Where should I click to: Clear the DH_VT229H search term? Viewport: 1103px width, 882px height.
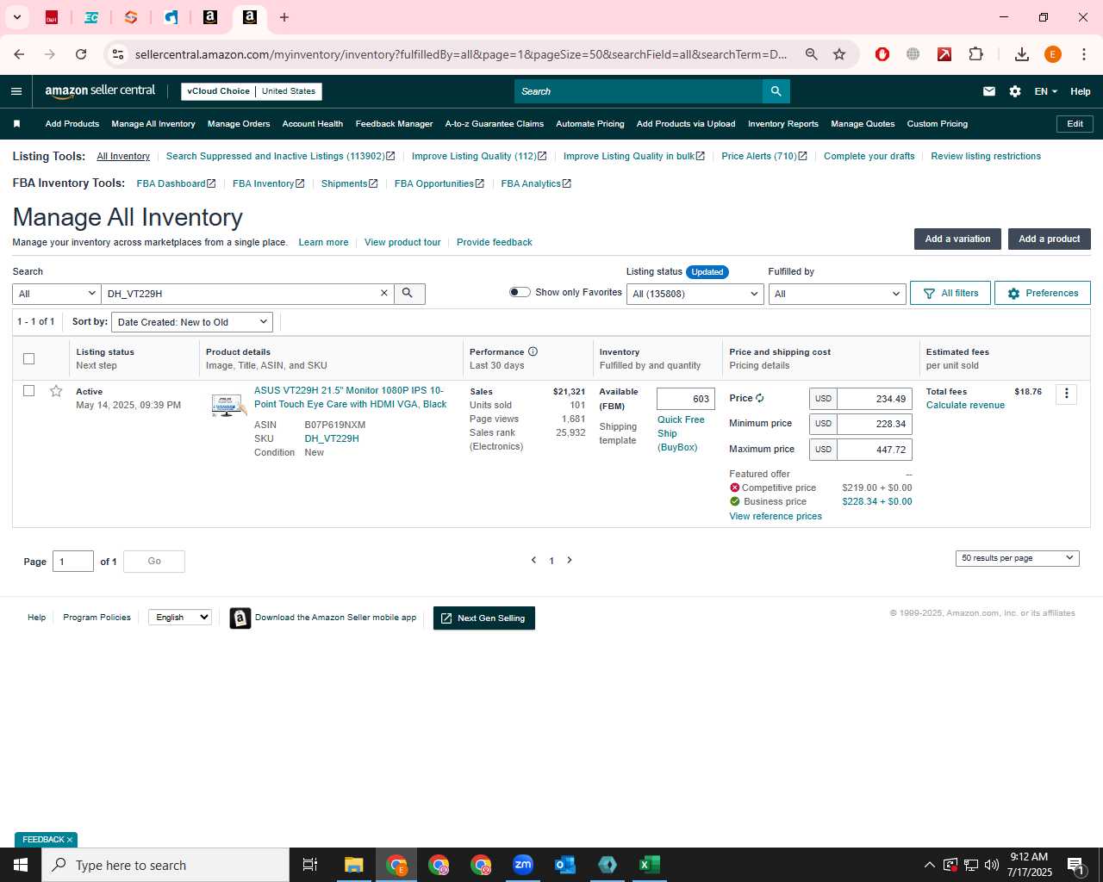384,294
